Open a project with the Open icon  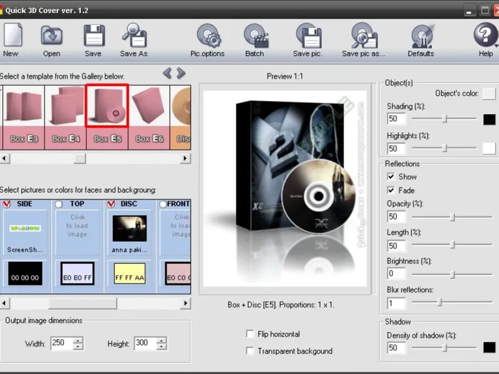click(52, 36)
